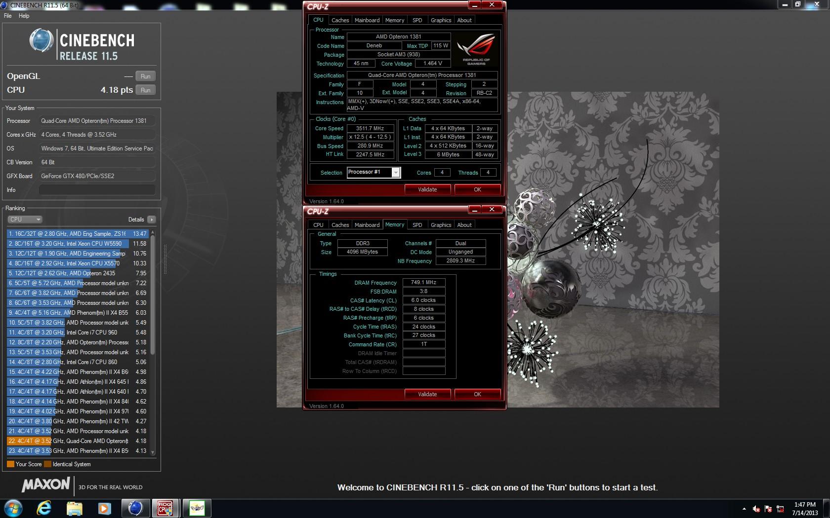Screen dimensions: 830x518
Task: Select ranking row 14 Intel Core i7 860
Action: tap(78, 362)
